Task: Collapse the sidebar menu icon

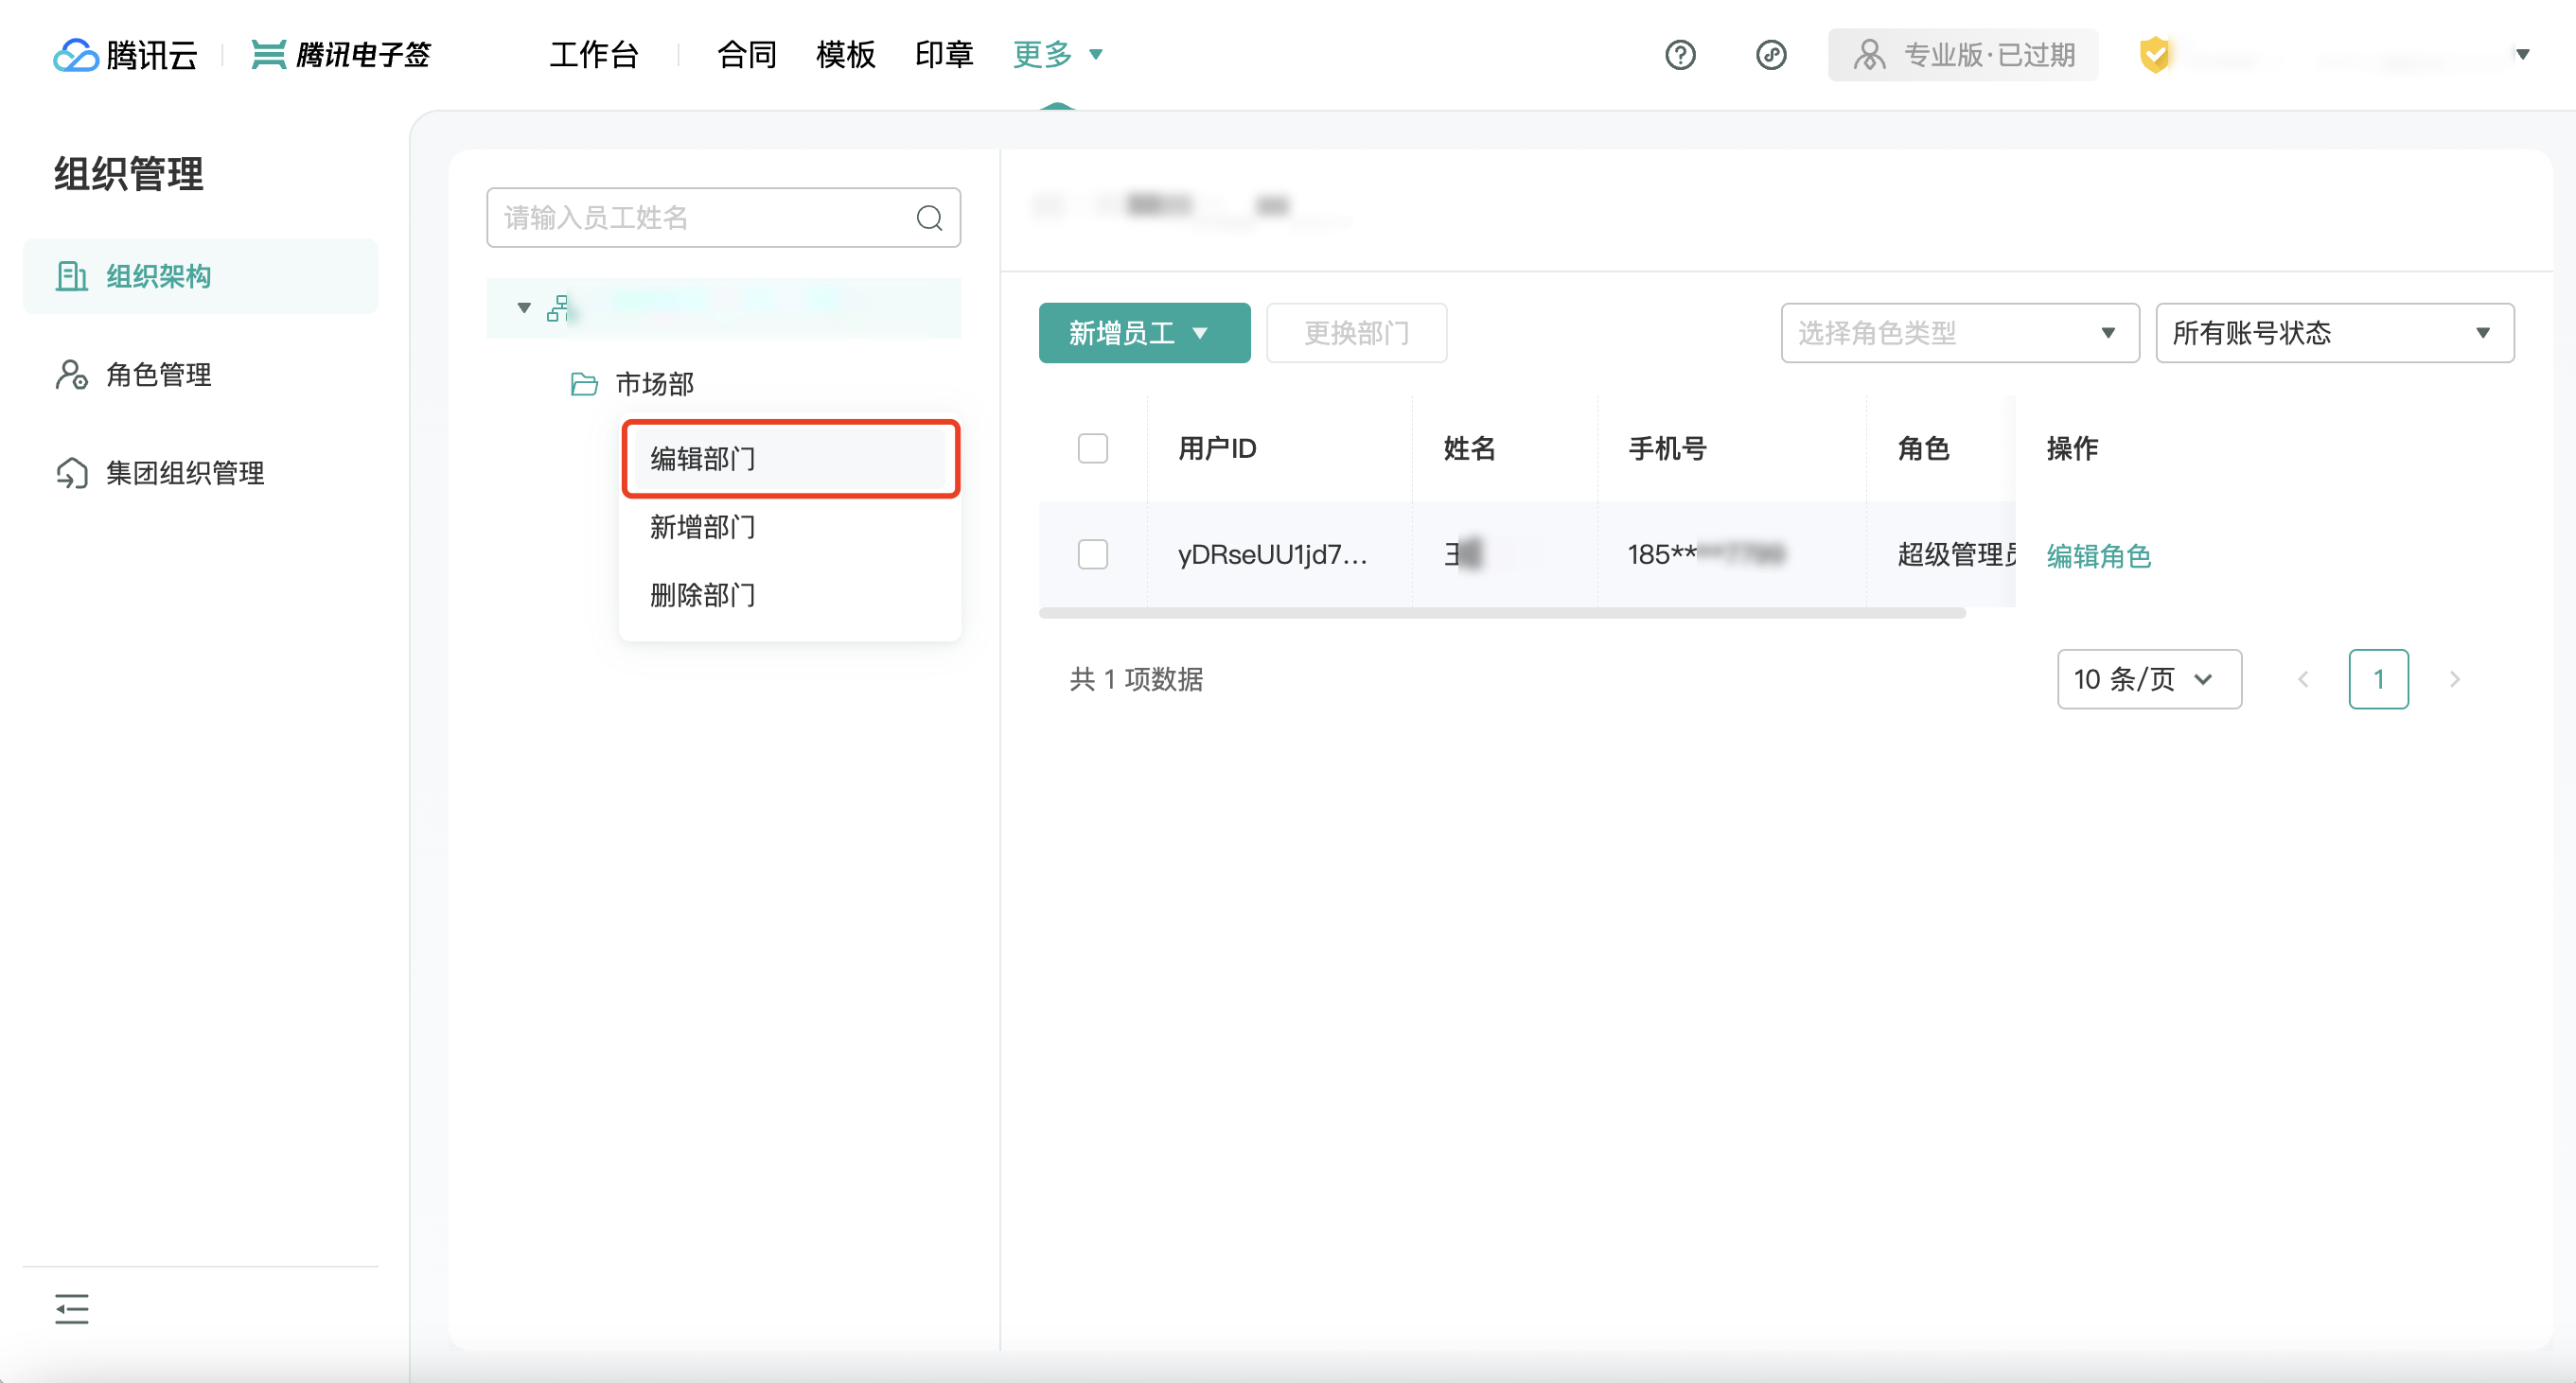Action: (x=72, y=1308)
